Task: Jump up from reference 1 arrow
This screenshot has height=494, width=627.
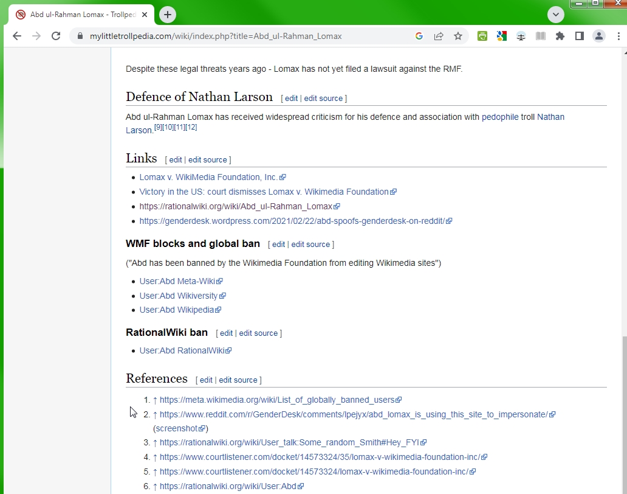Action: pyautogui.click(x=155, y=400)
